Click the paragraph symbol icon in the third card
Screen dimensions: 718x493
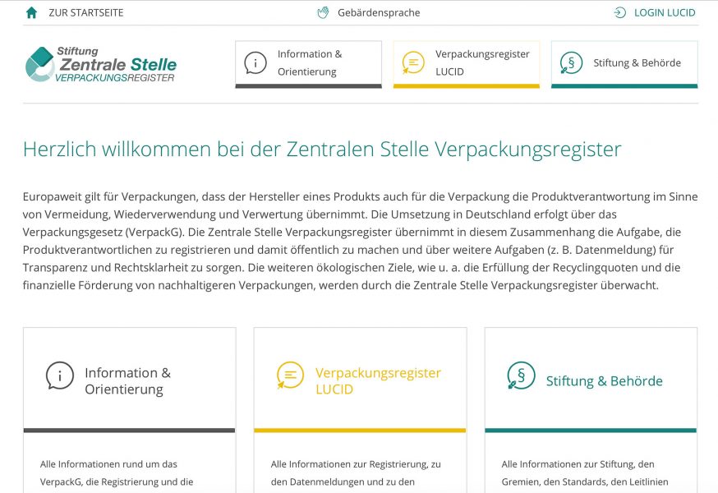(x=521, y=376)
